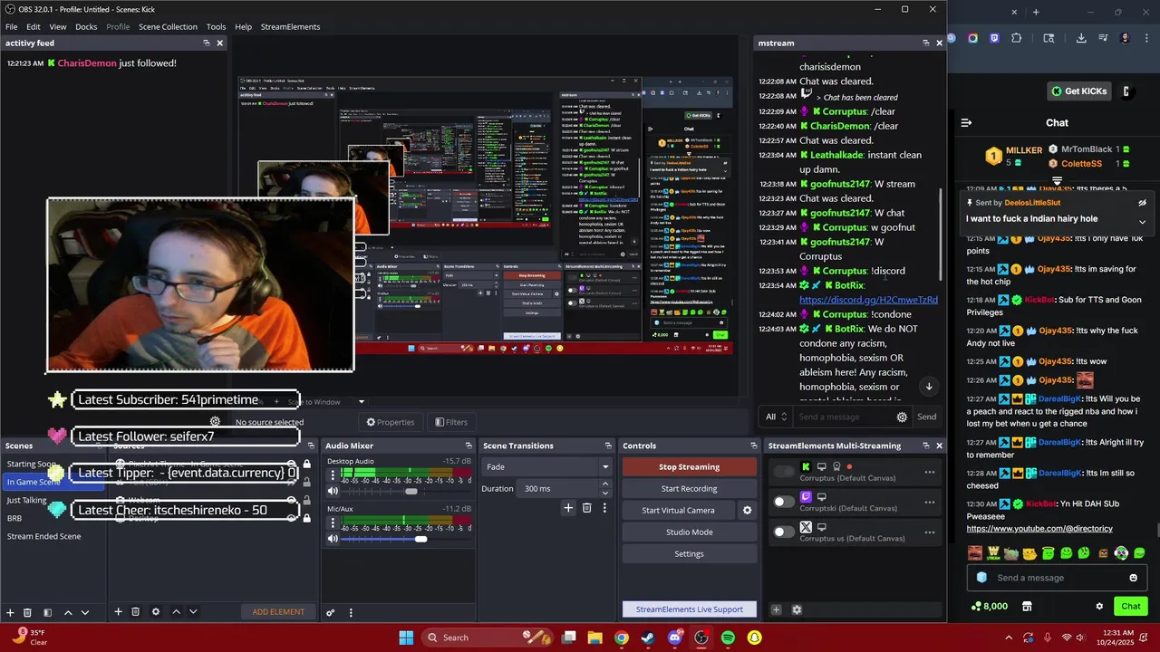Enable Studio Mode button
This screenshot has width=1160, height=652.
click(689, 532)
